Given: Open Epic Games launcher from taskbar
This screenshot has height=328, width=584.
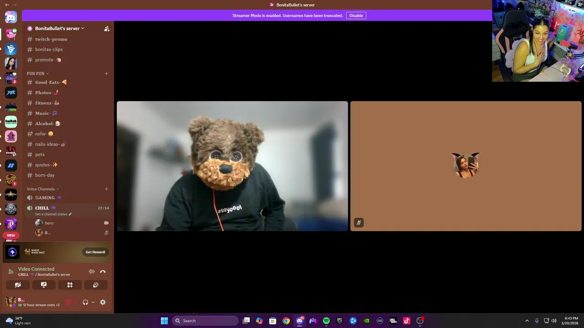Looking at the screenshot, I should (x=339, y=321).
